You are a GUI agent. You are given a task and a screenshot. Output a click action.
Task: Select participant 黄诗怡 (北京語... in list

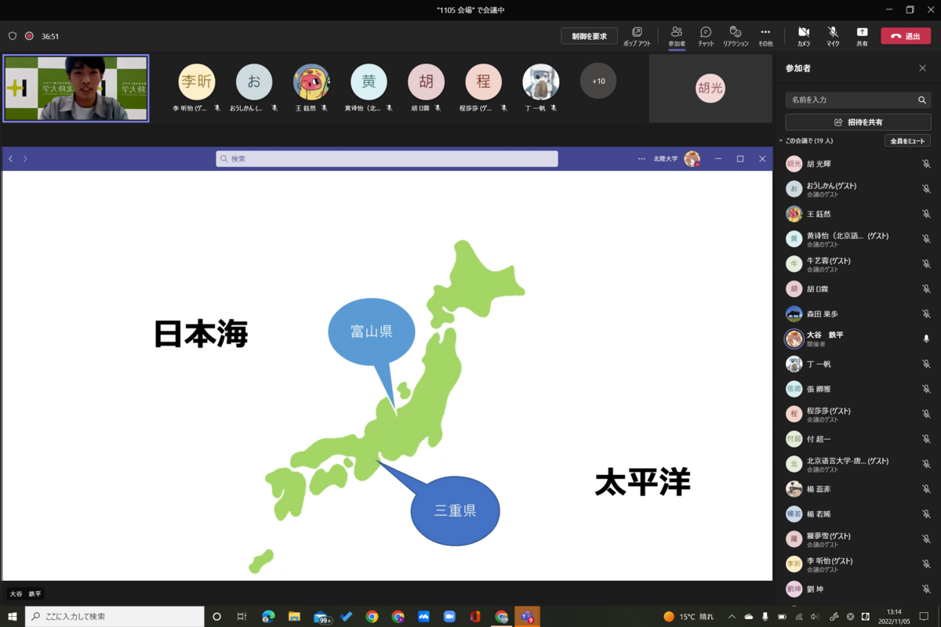(858, 239)
